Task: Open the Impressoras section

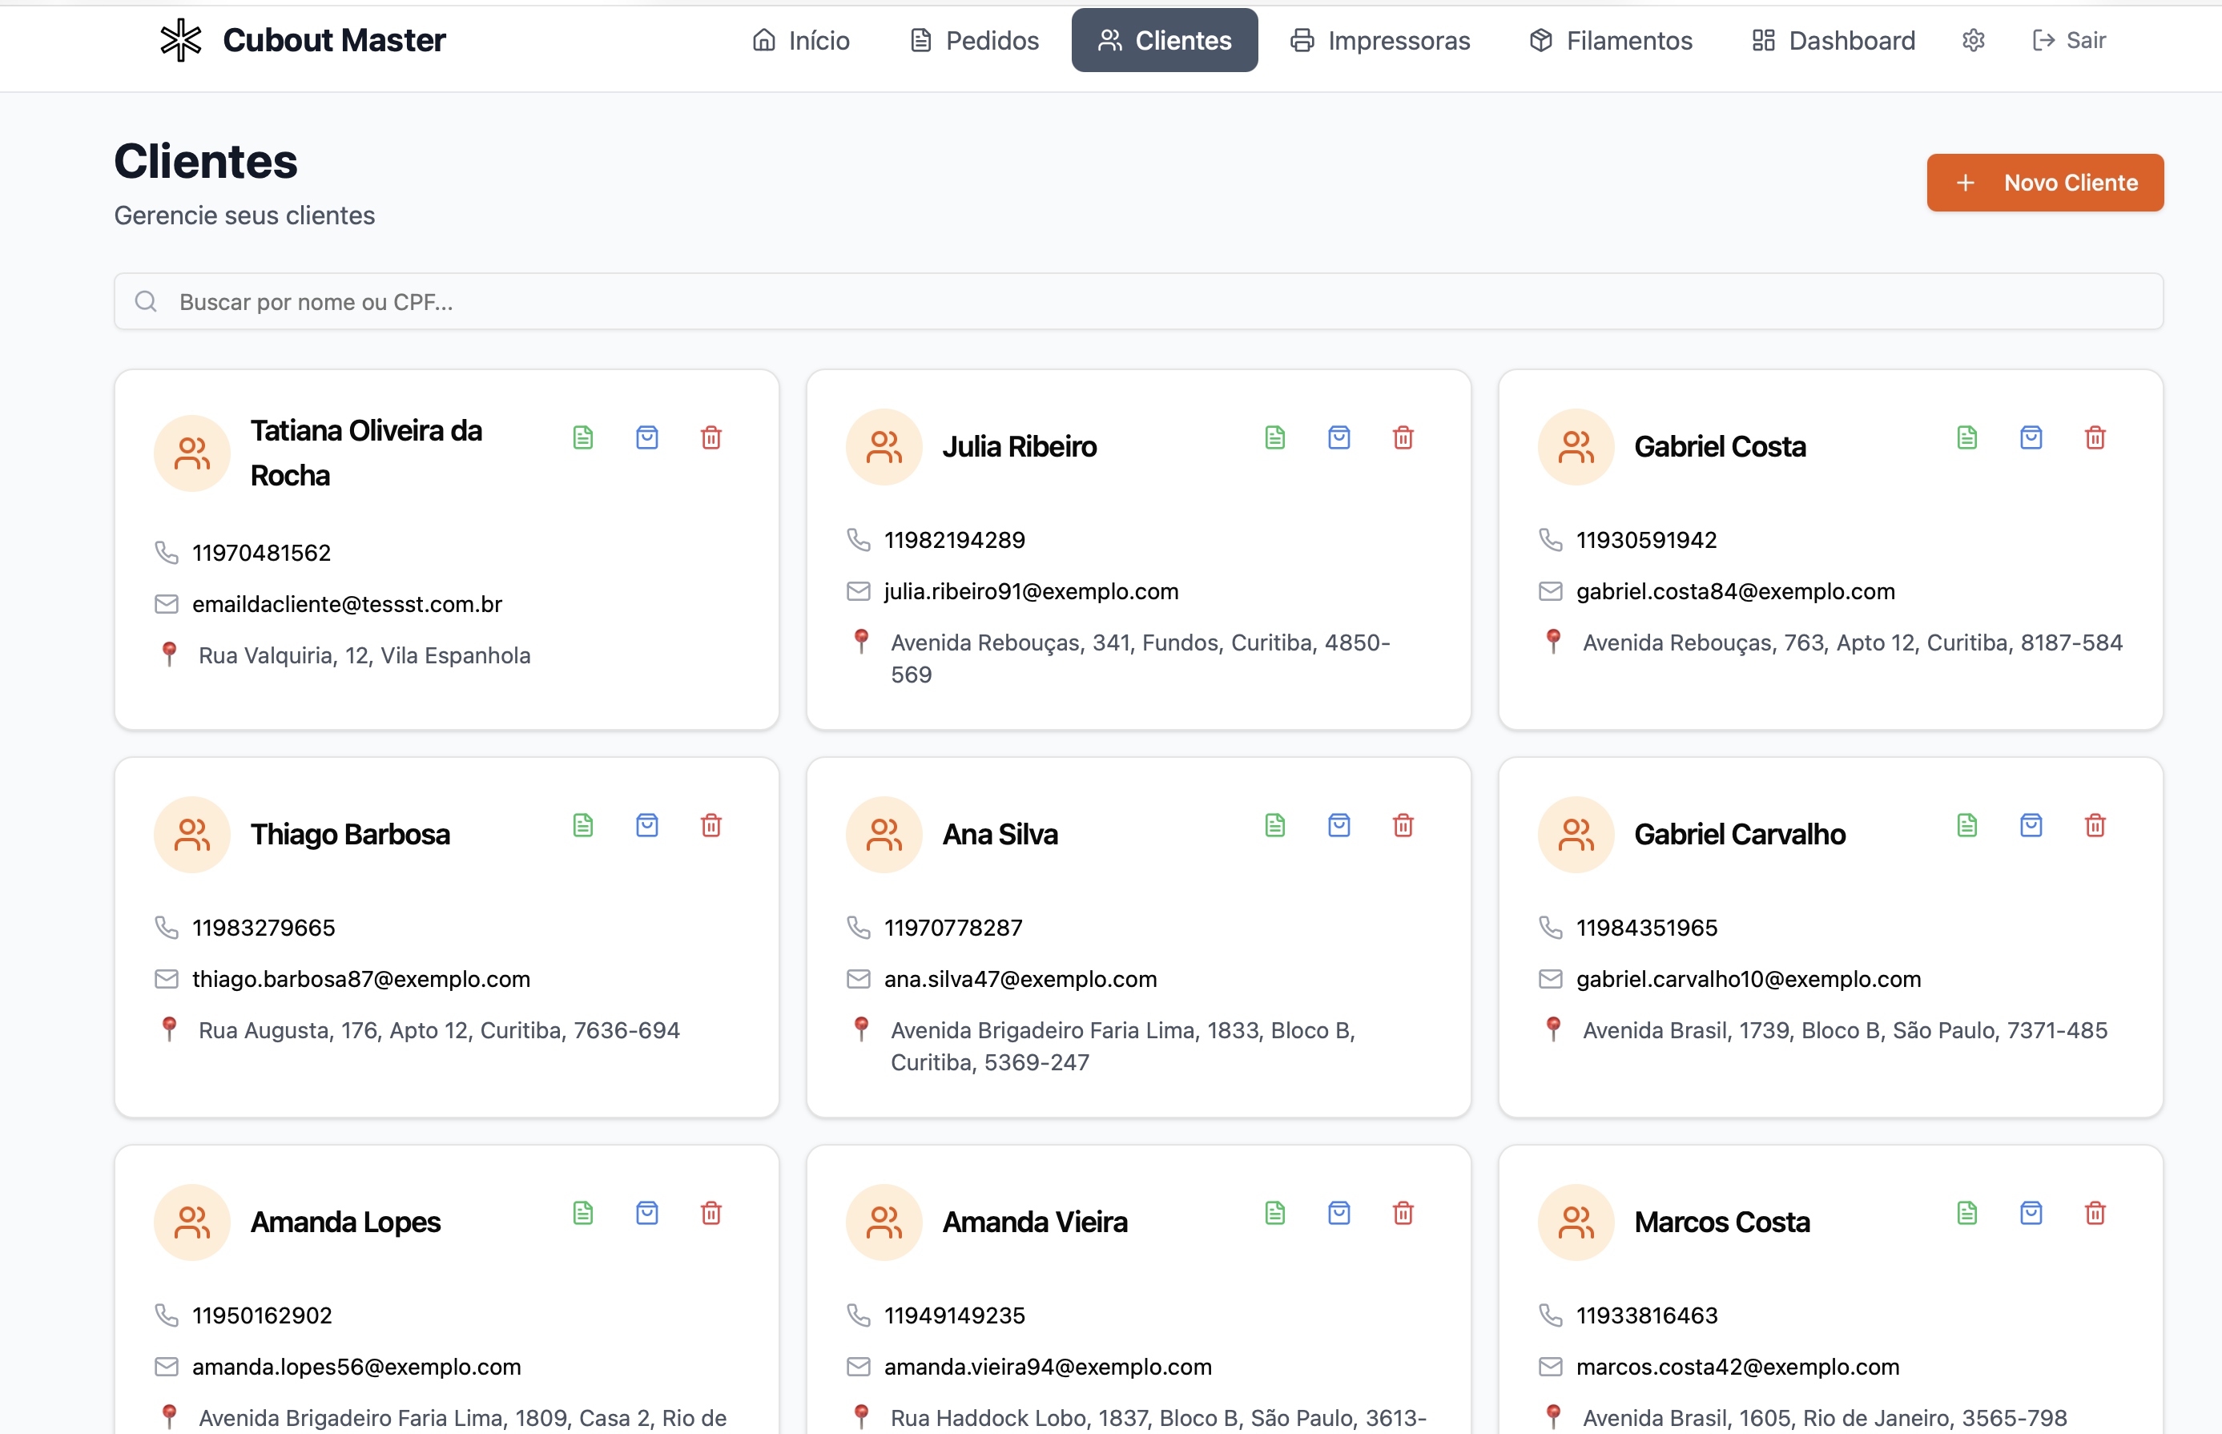Action: click(1380, 40)
